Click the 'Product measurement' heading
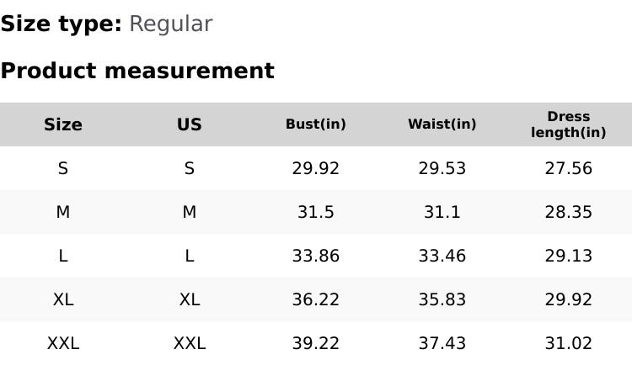Viewport: 632px width, 365px height. point(137,71)
